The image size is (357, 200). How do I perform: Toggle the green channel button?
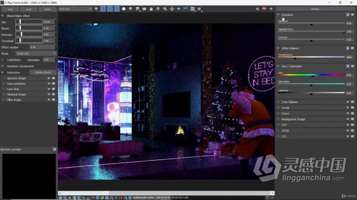pyautogui.click(x=110, y=9)
